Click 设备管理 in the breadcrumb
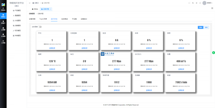The width and height of the screenshot is (215, 108). pos(32,13)
